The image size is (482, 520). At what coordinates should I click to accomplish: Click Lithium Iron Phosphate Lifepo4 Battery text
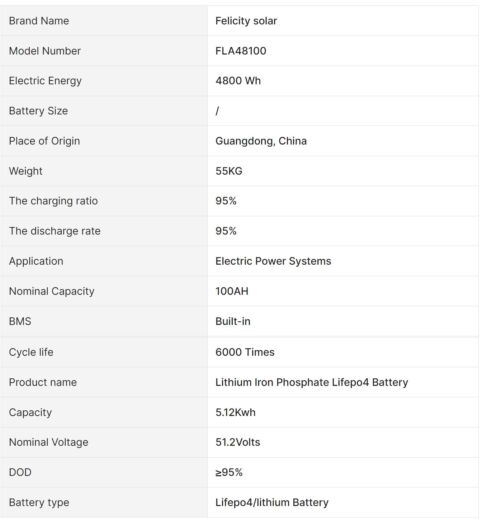click(x=312, y=382)
